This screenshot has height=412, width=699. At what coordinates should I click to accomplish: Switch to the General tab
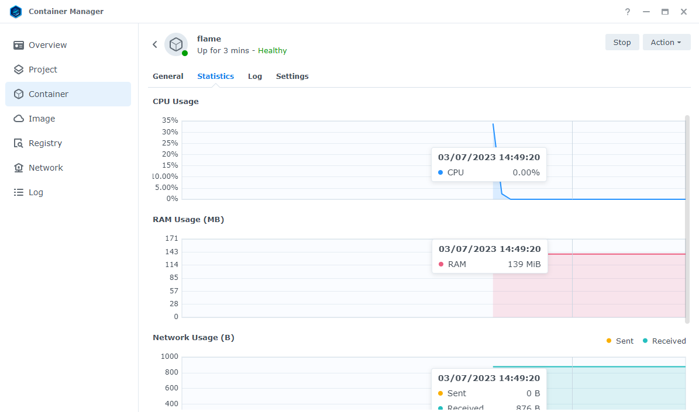click(168, 76)
